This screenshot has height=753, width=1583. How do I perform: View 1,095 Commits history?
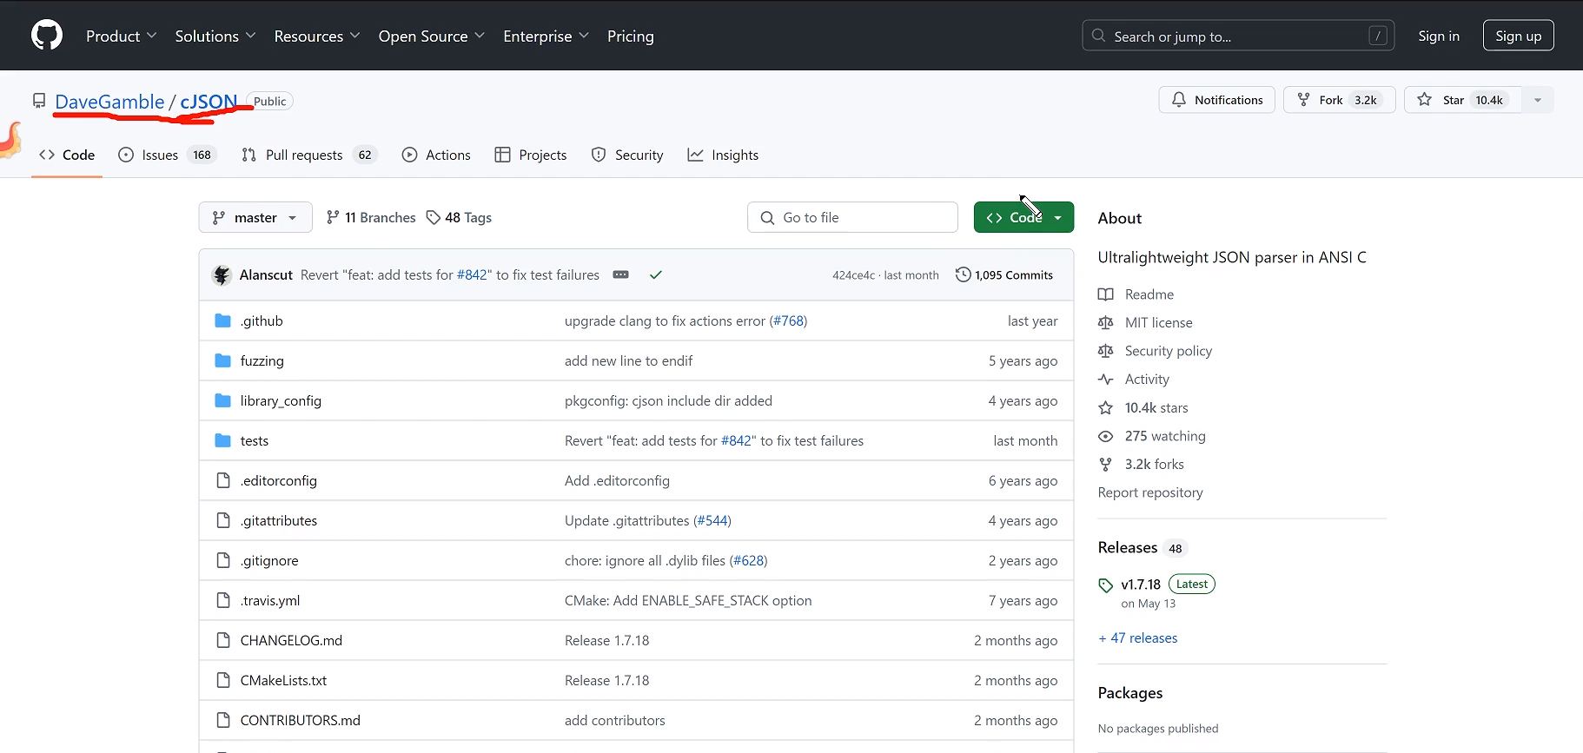(x=1004, y=274)
